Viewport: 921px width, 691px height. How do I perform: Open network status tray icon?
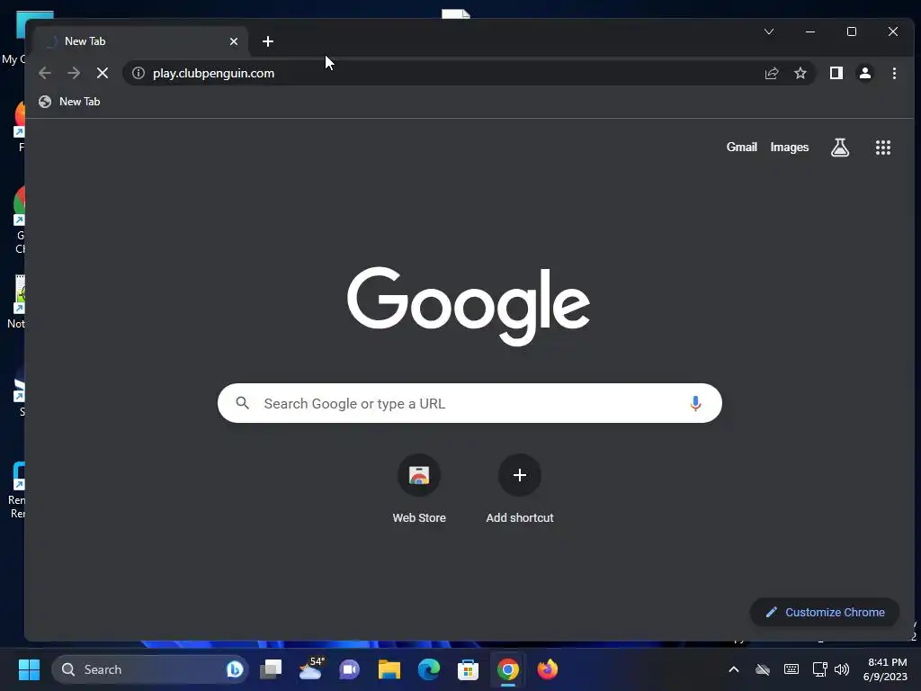[819, 669]
